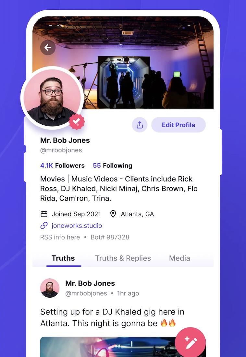Switch to Truths & Replies tab
The height and width of the screenshot is (357, 246).
tap(123, 258)
